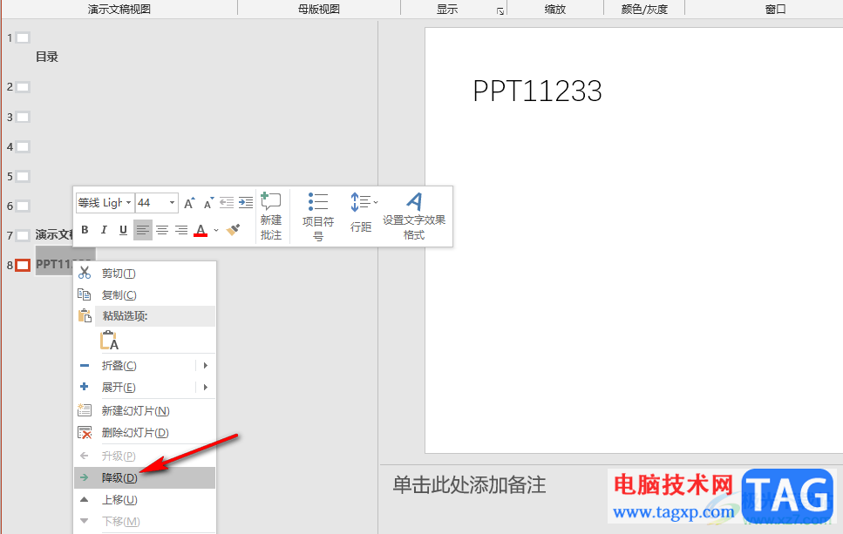843x534 pixels.
Task: Choose 剪切(T) from context menu
Action: coord(145,274)
